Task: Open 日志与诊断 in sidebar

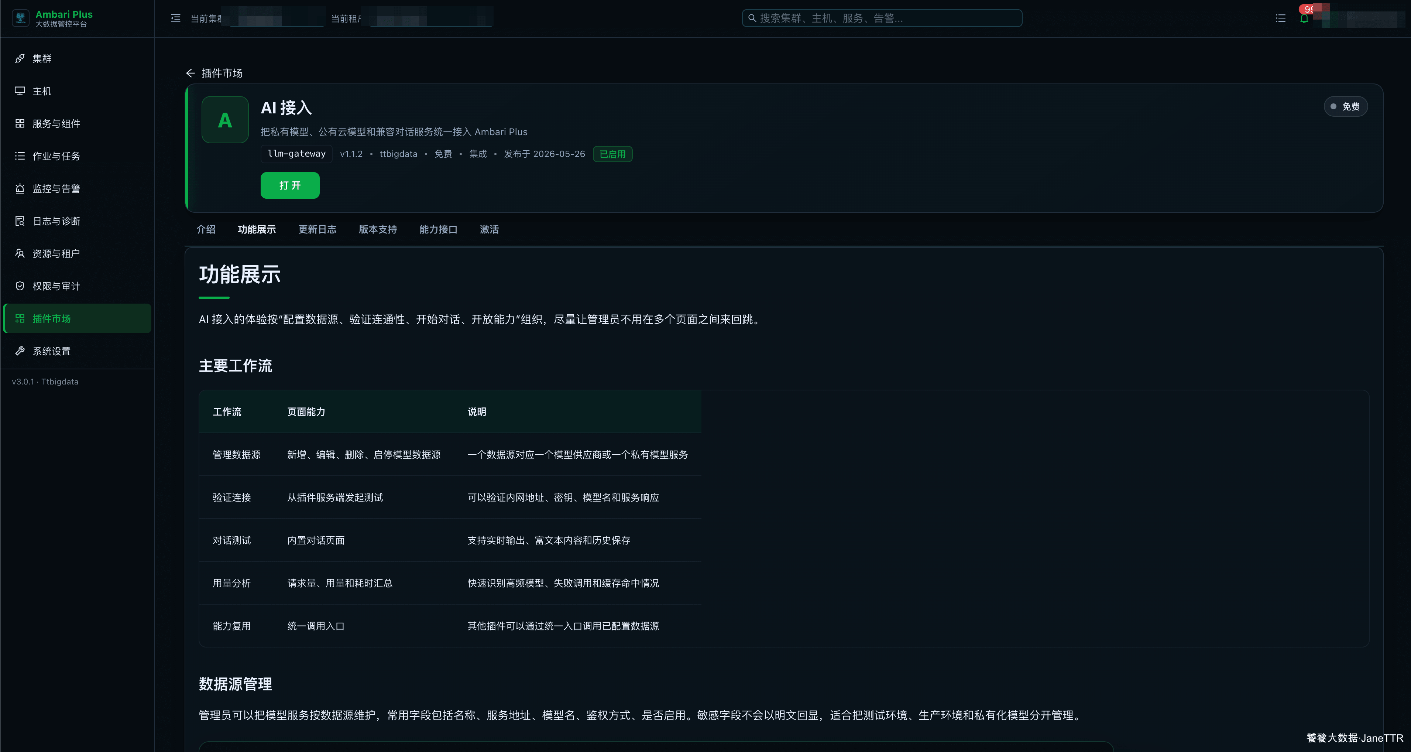Action: pos(77,221)
